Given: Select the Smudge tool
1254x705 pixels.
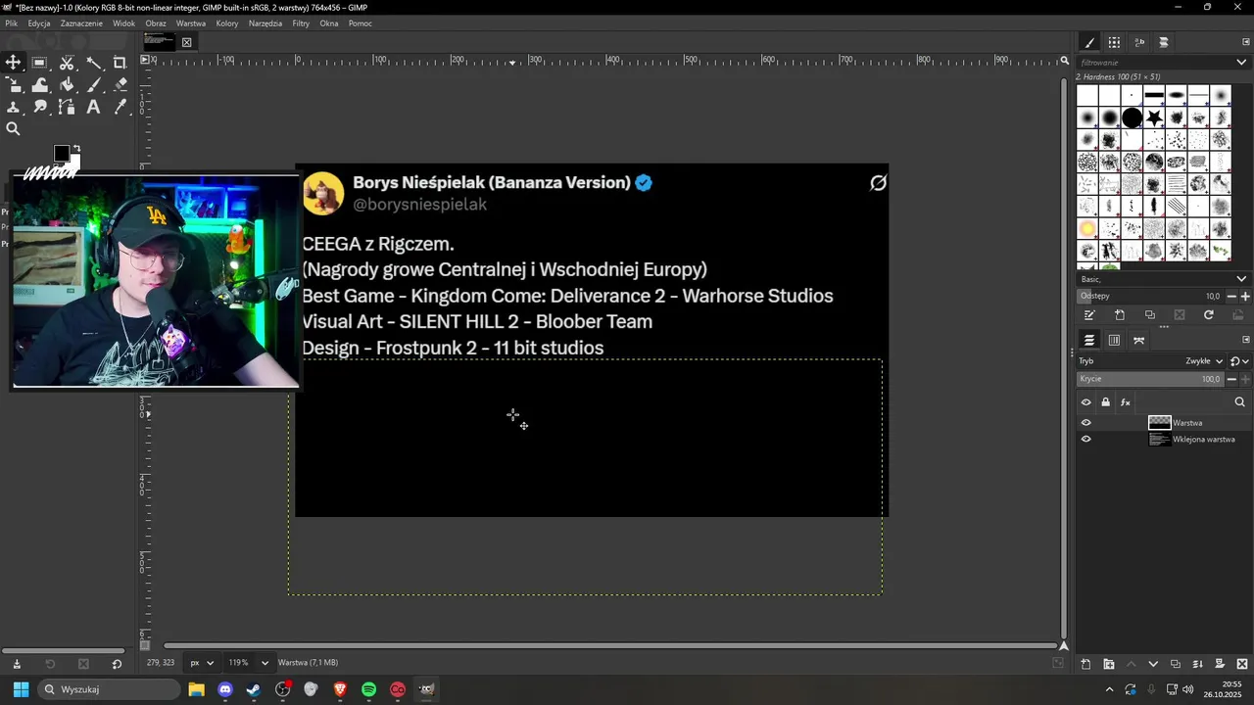Looking at the screenshot, I should tap(40, 107).
